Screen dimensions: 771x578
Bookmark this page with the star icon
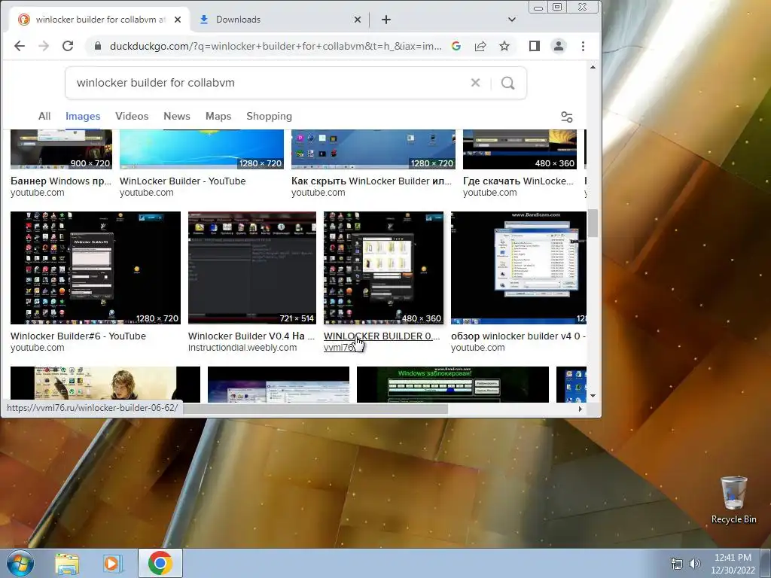504,46
